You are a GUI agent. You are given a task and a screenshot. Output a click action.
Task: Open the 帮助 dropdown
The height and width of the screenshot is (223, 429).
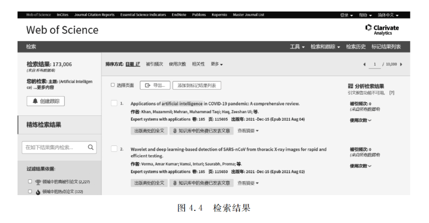click(365, 15)
